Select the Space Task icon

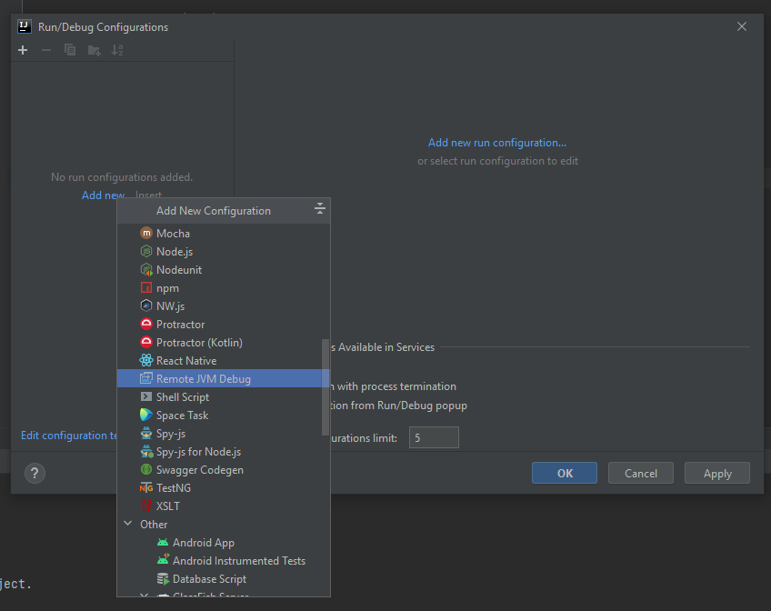[x=146, y=415]
